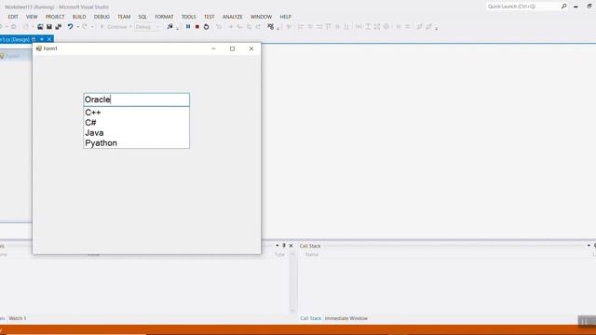Viewport: 596px width, 335px height.
Task: Click the Save toolbar icon
Action: tap(49, 27)
